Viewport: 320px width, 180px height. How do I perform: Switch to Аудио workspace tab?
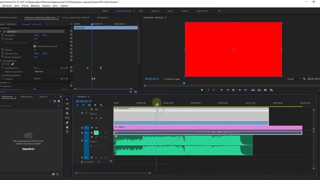point(170,11)
